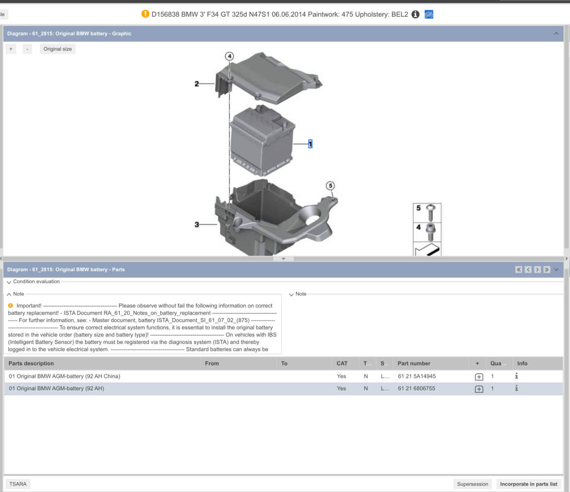Collapse the Graphic panel using header chevron
The image size is (570, 492).
556,33
